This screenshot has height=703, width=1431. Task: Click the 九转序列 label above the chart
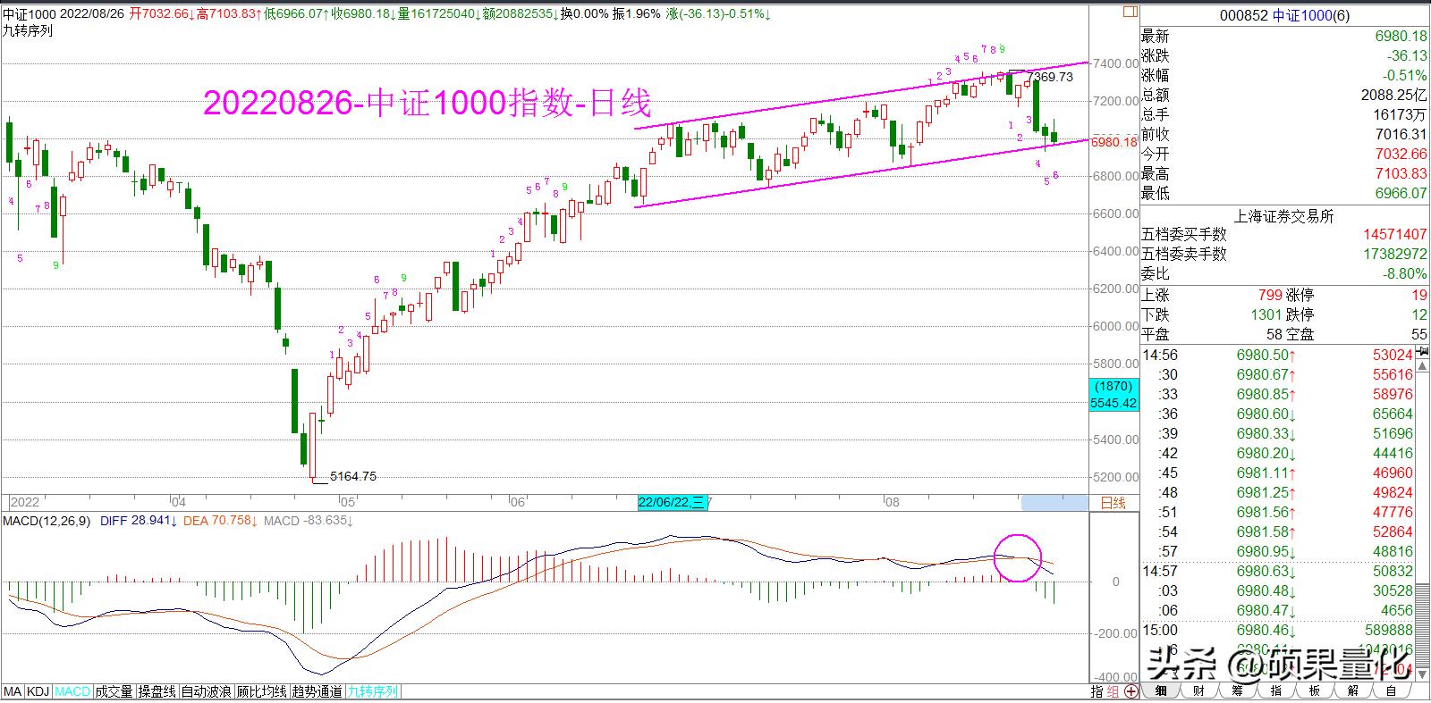pyautogui.click(x=28, y=30)
